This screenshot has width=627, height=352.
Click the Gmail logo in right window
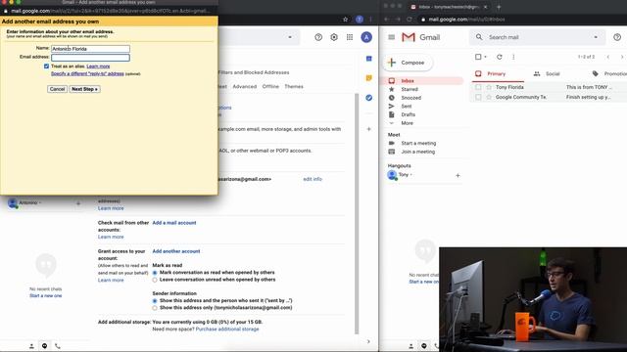420,37
